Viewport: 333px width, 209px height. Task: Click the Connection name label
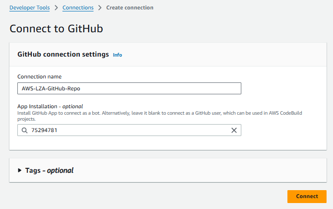(x=40, y=76)
